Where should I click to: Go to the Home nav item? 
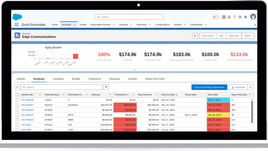(x=55, y=24)
